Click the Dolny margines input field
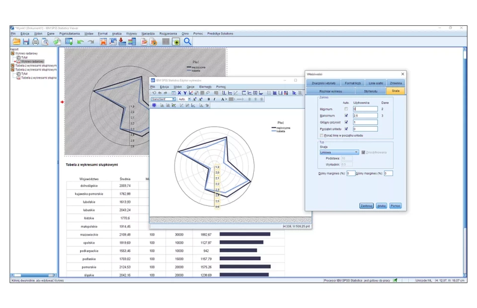477x308 pixels. pyautogui.click(x=351, y=173)
